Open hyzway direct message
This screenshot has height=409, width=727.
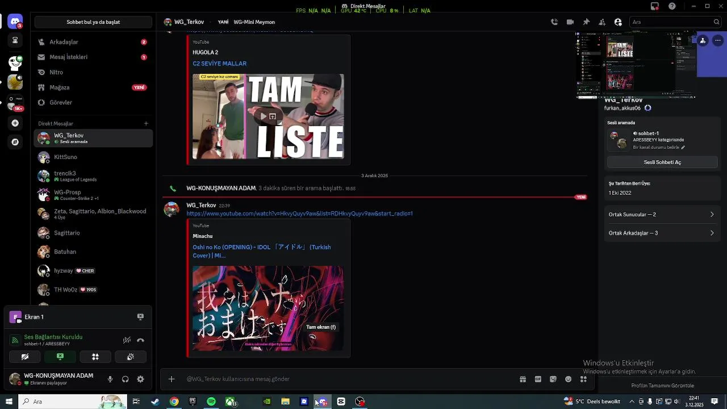(93, 271)
